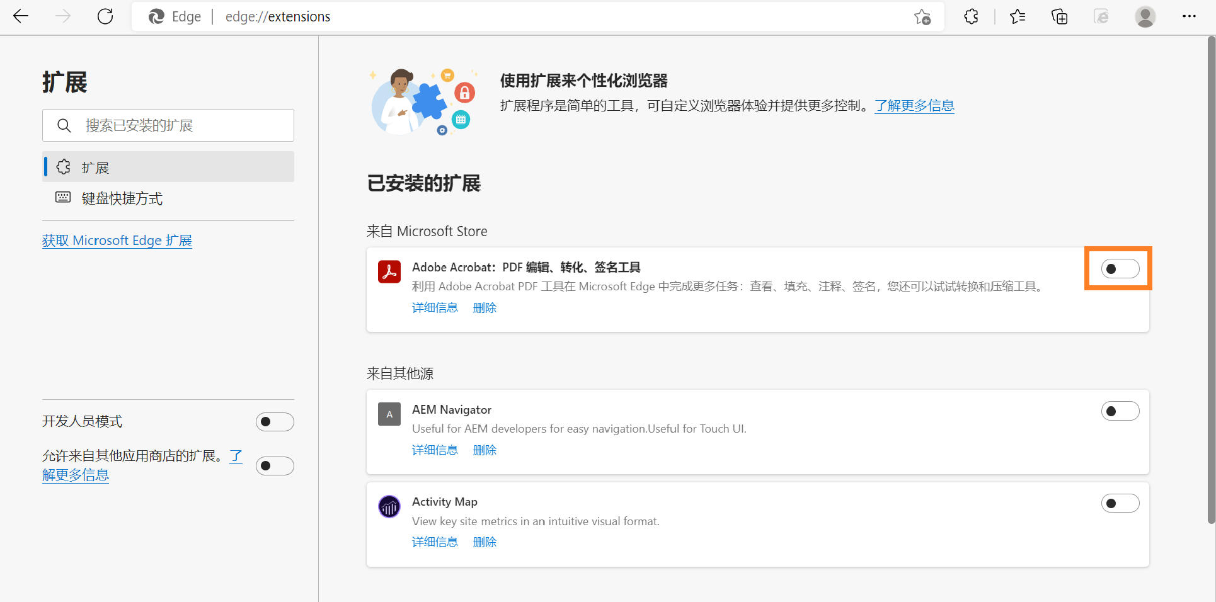
Task: Click 删除 for AEM Navigator extension
Action: (x=485, y=450)
